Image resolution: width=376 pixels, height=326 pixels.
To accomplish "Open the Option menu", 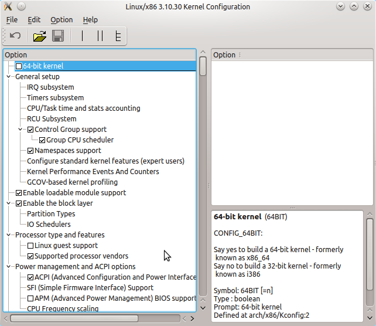I will (61, 20).
